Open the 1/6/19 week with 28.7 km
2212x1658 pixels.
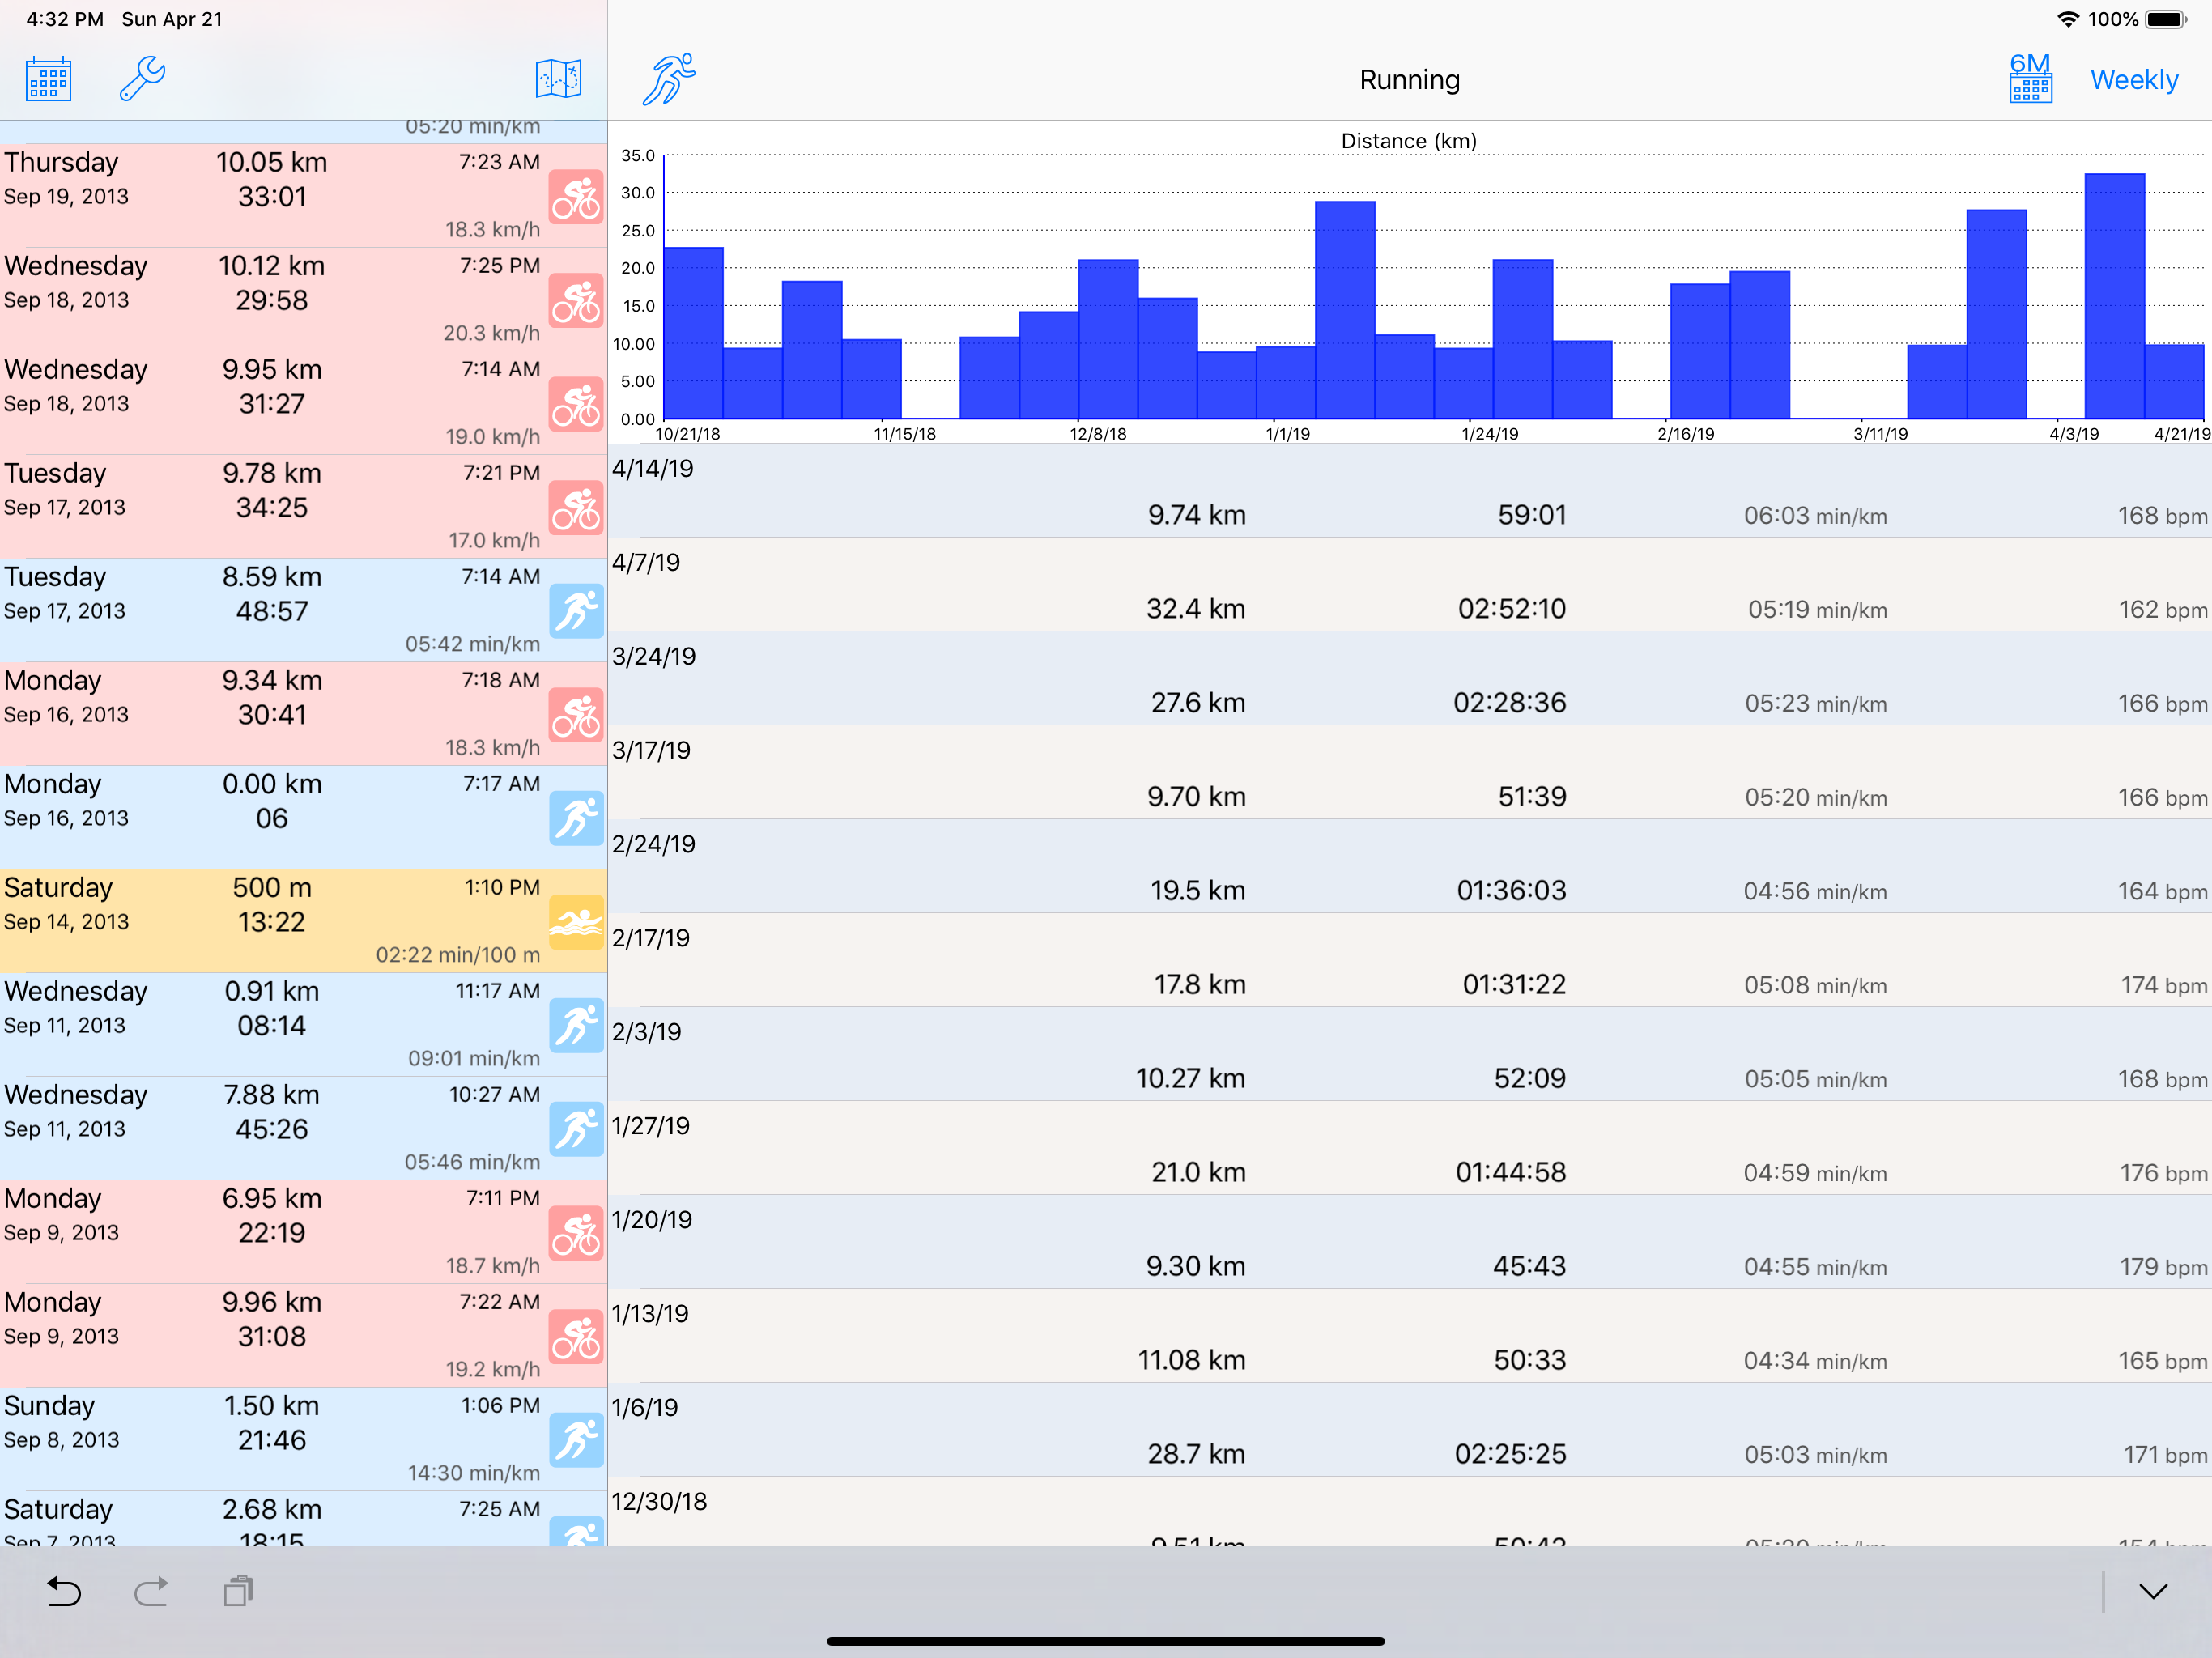(1410, 1431)
